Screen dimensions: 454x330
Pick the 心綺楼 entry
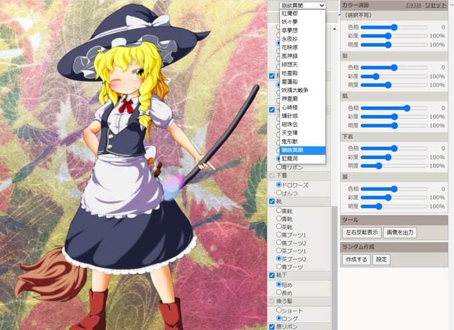[x=302, y=107]
